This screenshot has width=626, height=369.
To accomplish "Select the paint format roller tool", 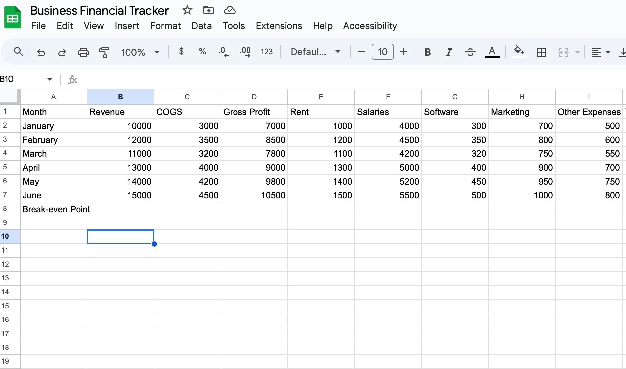I will click(x=104, y=52).
